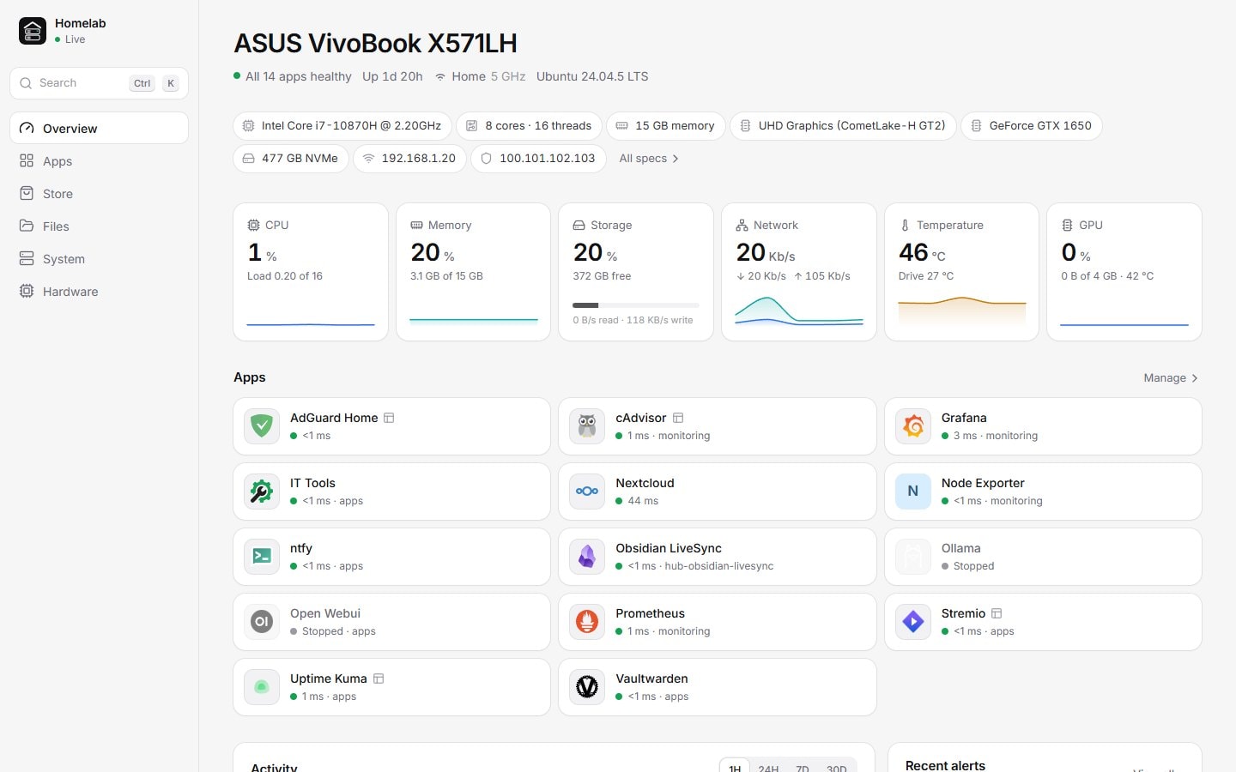This screenshot has width=1236, height=772.
Task: Open Hardware page in sidebar
Action: [x=100, y=292]
